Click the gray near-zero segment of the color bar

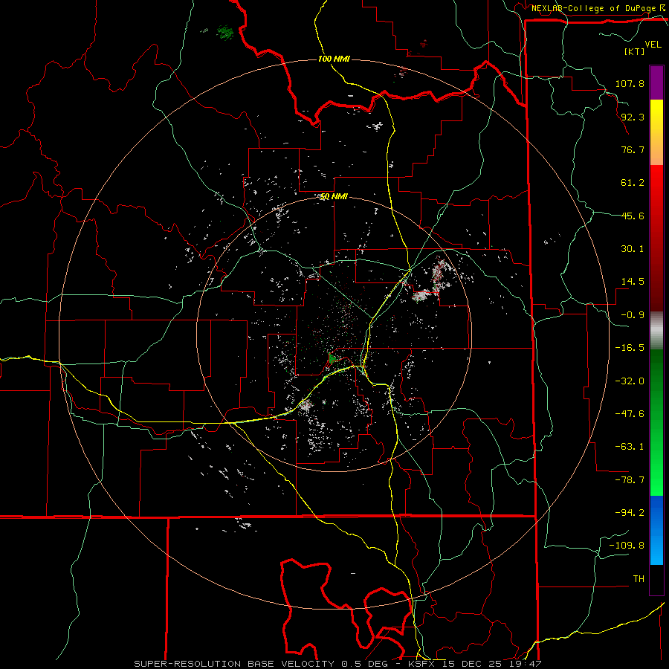(656, 331)
